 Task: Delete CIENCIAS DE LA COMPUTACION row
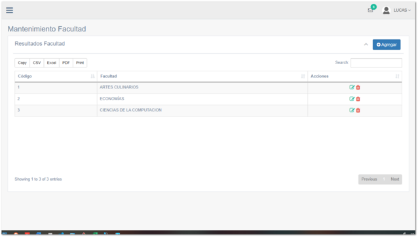[x=358, y=110]
